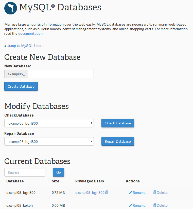Screen dimensions: 193x209
Task: Sort by the Database column header
Action: (15, 181)
